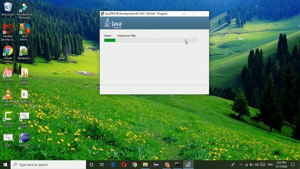Viewport: 300px width, 169px height.
Task: Open the MOVIES - Shortcut folder
Action: pyautogui.click(x=24, y=76)
